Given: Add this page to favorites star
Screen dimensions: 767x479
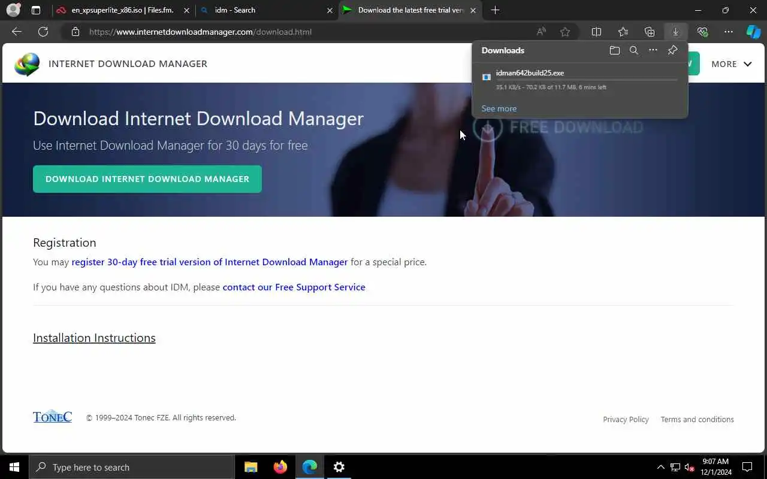Looking at the screenshot, I should tap(565, 32).
